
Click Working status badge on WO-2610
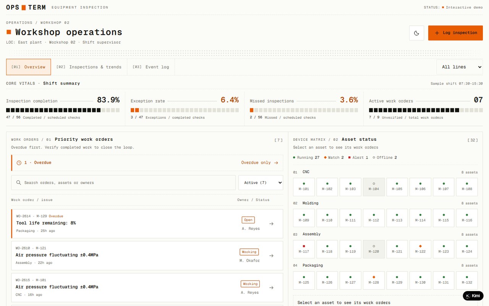point(249,252)
